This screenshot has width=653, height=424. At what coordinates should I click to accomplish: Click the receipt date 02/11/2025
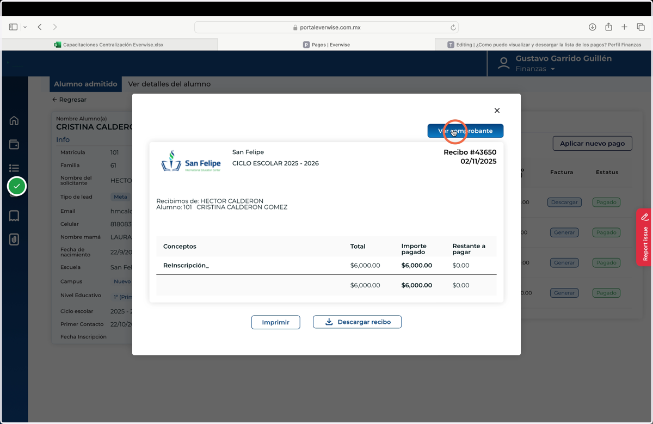click(x=478, y=161)
